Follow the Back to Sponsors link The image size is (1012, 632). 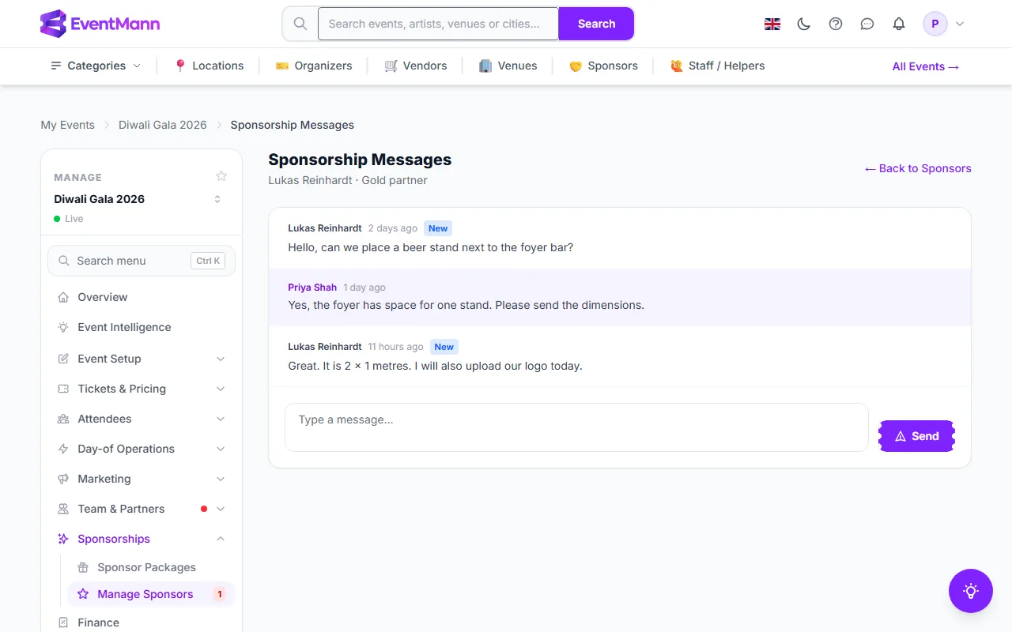tap(918, 168)
